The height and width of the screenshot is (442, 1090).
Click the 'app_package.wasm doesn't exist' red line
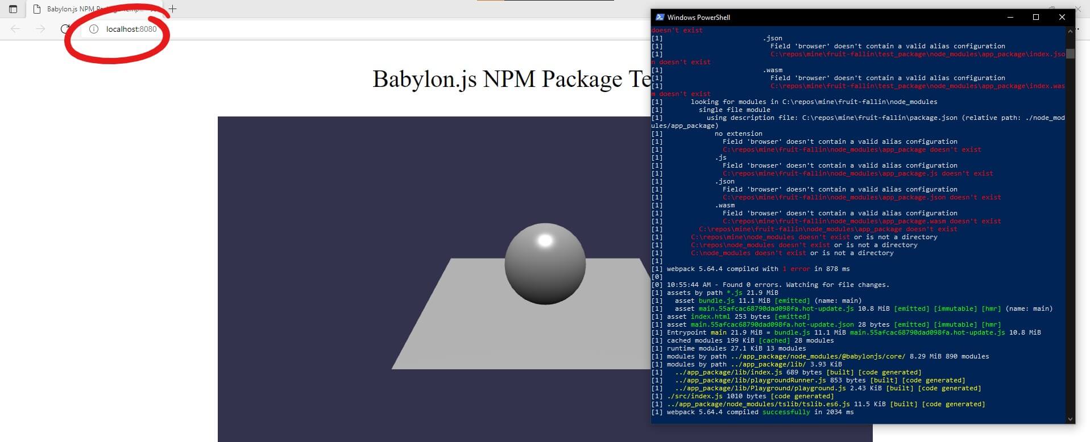[862, 221]
